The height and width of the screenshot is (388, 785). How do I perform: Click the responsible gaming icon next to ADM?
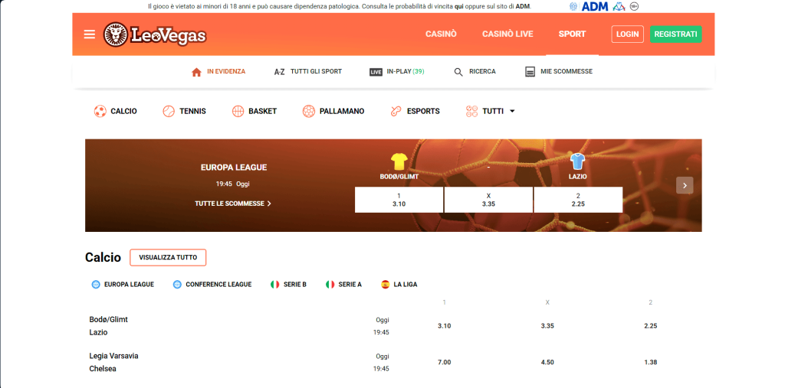pyautogui.click(x=619, y=6)
